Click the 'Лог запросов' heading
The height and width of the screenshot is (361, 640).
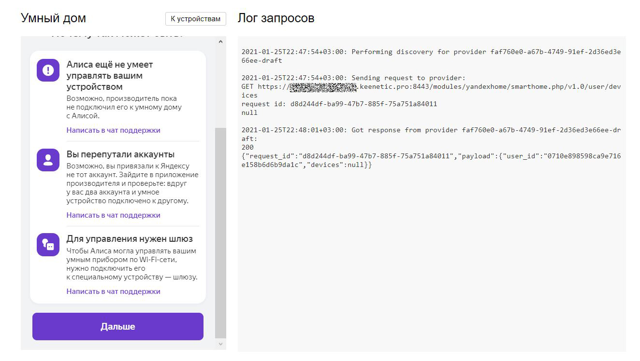[x=276, y=18]
